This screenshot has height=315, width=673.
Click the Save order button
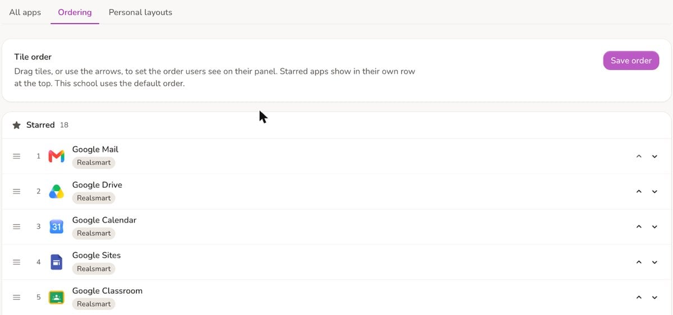(x=631, y=61)
